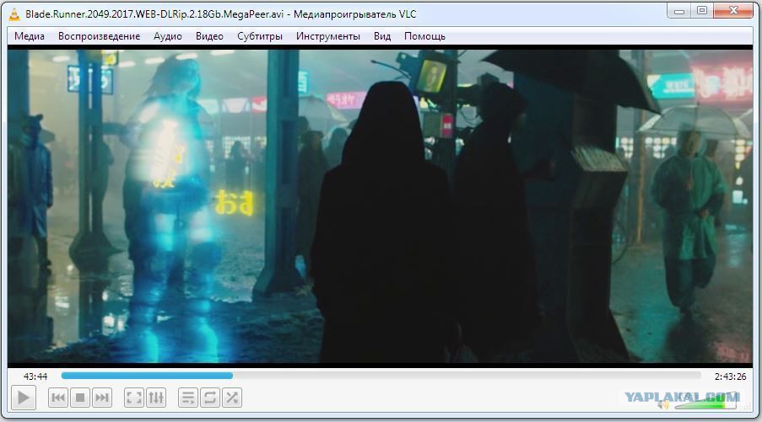The image size is (762, 422).
Task: Maximize the VLC window
Action: (702, 11)
